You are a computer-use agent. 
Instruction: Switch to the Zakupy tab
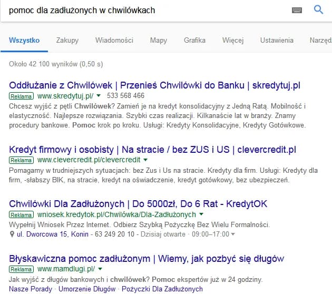coord(67,40)
